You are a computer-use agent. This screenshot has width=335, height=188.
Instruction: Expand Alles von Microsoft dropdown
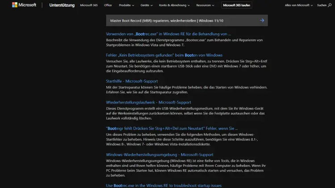pyautogui.click(x=299, y=5)
